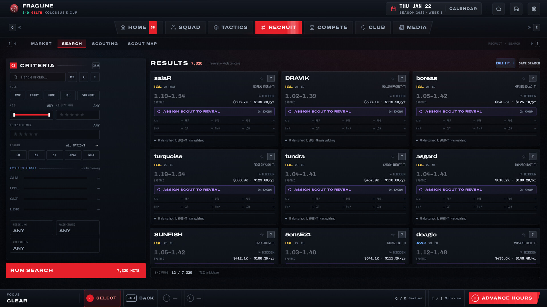Toggle MEA region filter
Screen dimensions: 547x307
click(x=91, y=155)
